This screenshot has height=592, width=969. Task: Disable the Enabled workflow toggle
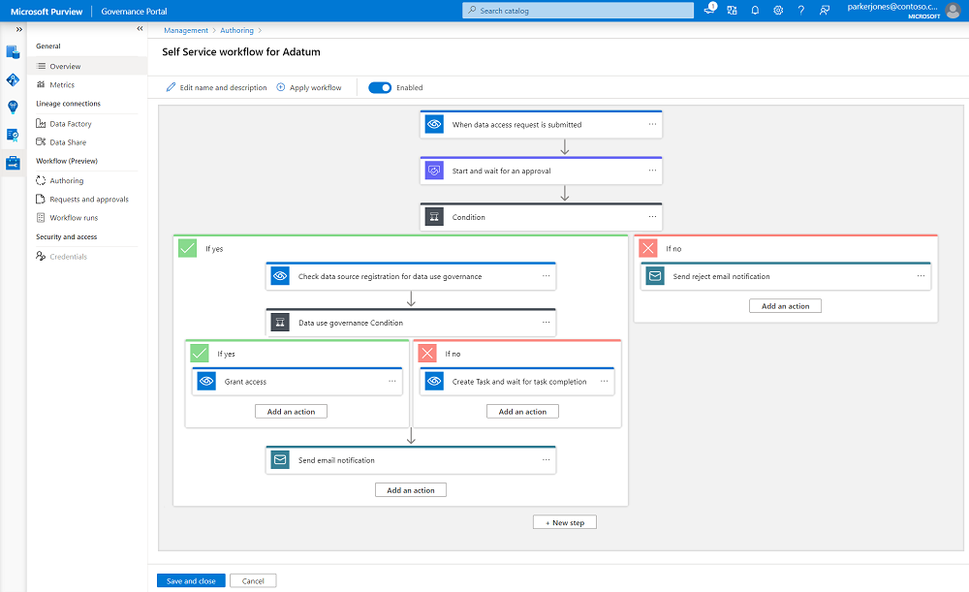pyautogui.click(x=379, y=87)
